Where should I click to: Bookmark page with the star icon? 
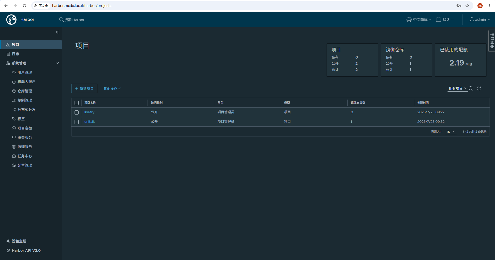coord(467,6)
